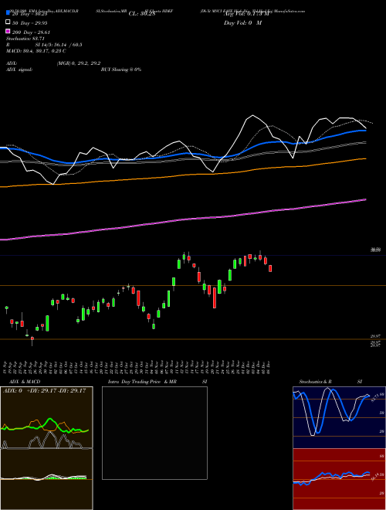The image size is (386, 510).
Task: Click the 'CL: 30.28' closing price text
Action: (x=143, y=14)
